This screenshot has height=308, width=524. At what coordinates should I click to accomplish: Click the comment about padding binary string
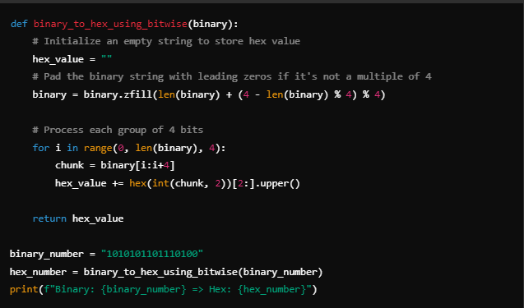coord(232,76)
